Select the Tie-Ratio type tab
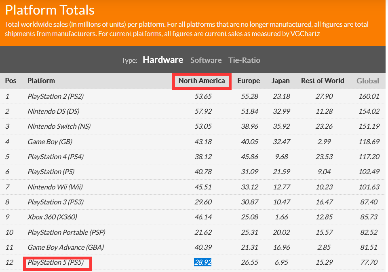The width and height of the screenshot is (388, 272). (244, 60)
